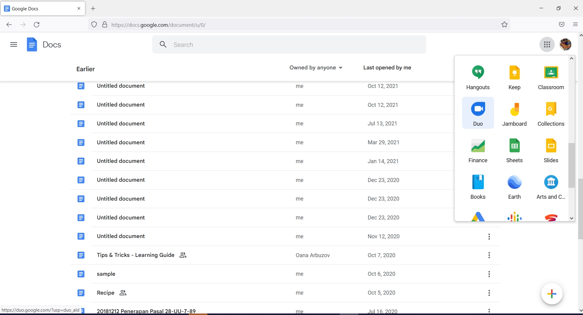The height and width of the screenshot is (315, 583).
Task: Click the shield tracking protection icon
Action: pos(94,25)
